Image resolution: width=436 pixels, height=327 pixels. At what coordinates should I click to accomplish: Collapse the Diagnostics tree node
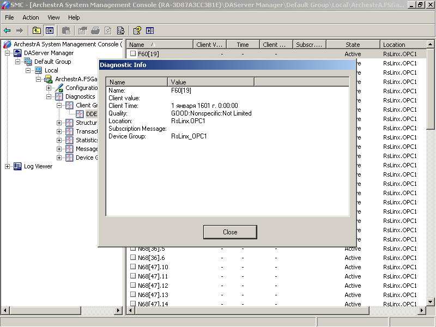tap(49, 96)
